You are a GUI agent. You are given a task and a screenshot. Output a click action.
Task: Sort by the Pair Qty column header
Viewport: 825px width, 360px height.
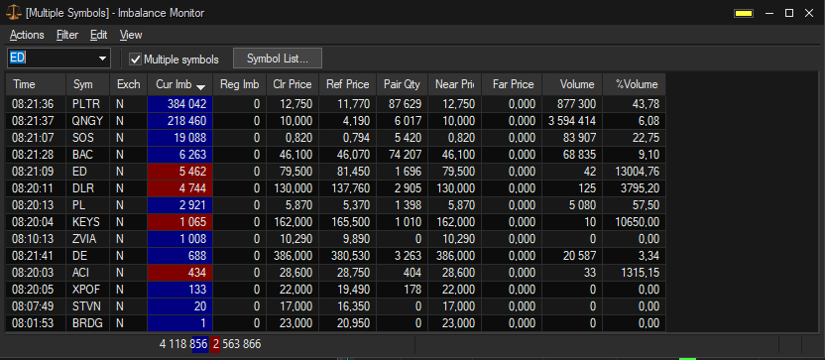coord(402,84)
